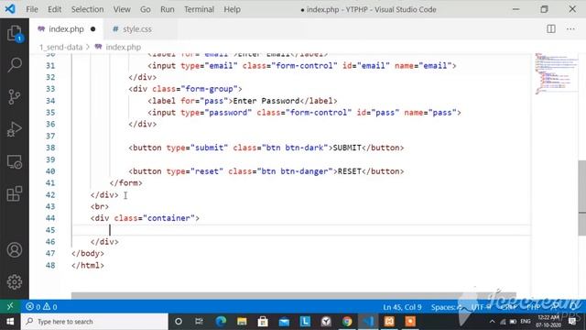This screenshot has height=330, width=586.
Task: Click the unsaved dot on the index.php tab
Action: 92,28
